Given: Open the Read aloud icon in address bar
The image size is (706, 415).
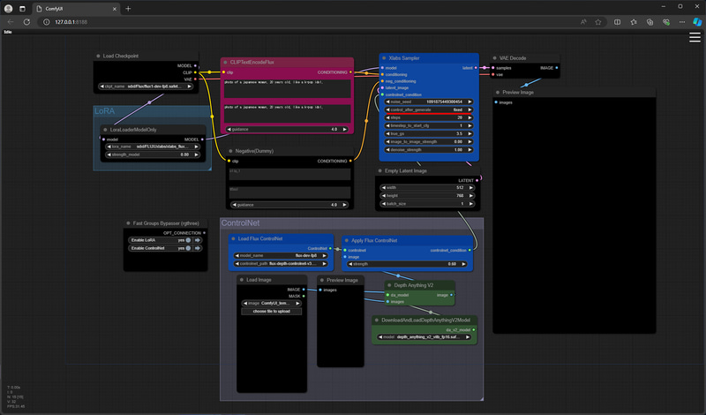Looking at the screenshot, I should [583, 21].
